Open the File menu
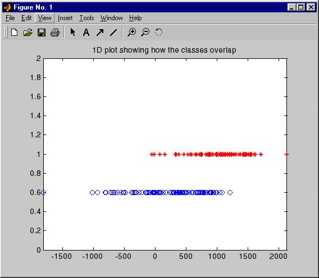Viewport: 319px width, 278px height. click(10, 18)
